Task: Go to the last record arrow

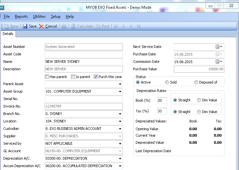Action: pos(138,26)
